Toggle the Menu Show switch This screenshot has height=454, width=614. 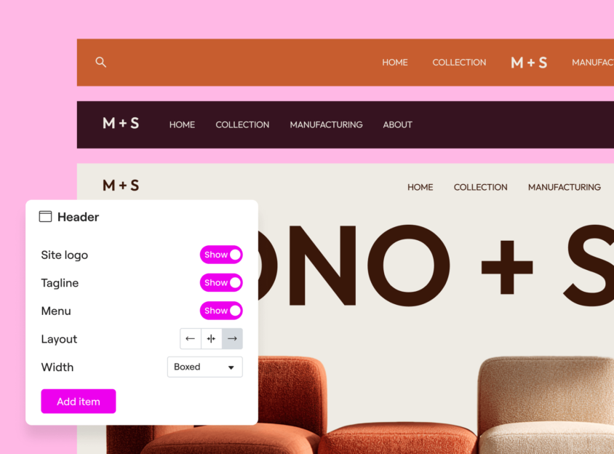click(221, 311)
